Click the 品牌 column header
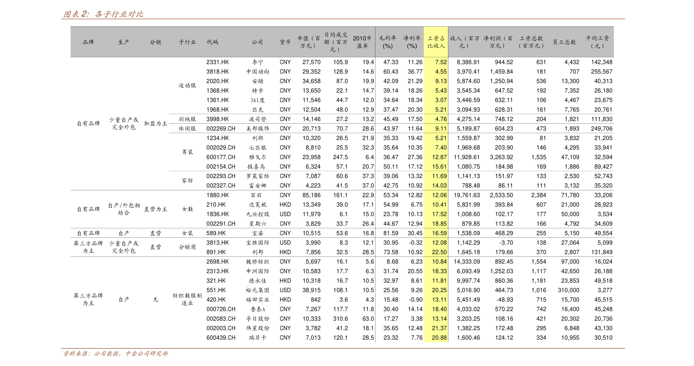 (88, 42)
